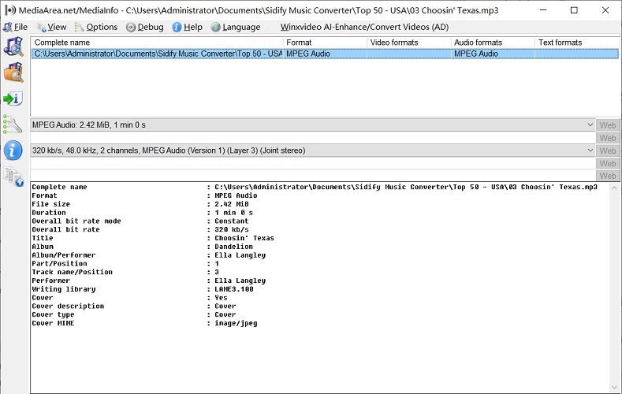This screenshot has width=622, height=394.
Task: Click Web button in fourth row
Action: pos(607,163)
